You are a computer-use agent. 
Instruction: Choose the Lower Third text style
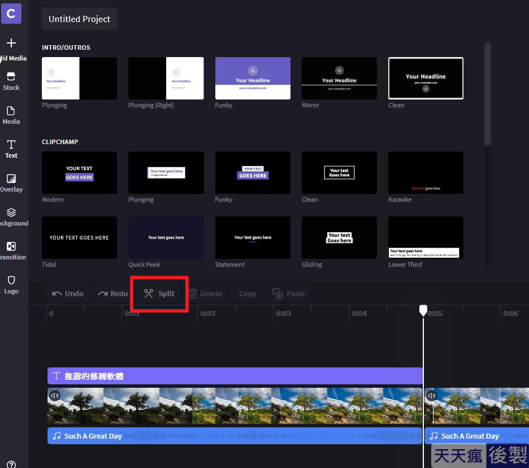pos(426,237)
